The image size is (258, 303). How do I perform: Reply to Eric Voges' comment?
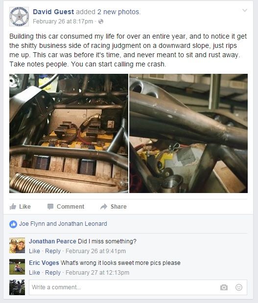pyautogui.click(x=53, y=273)
